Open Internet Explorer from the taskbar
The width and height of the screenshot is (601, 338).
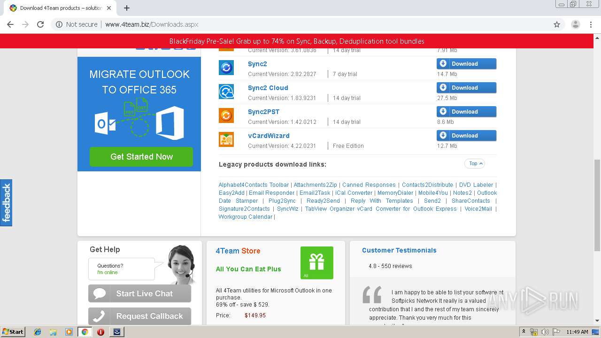38,332
